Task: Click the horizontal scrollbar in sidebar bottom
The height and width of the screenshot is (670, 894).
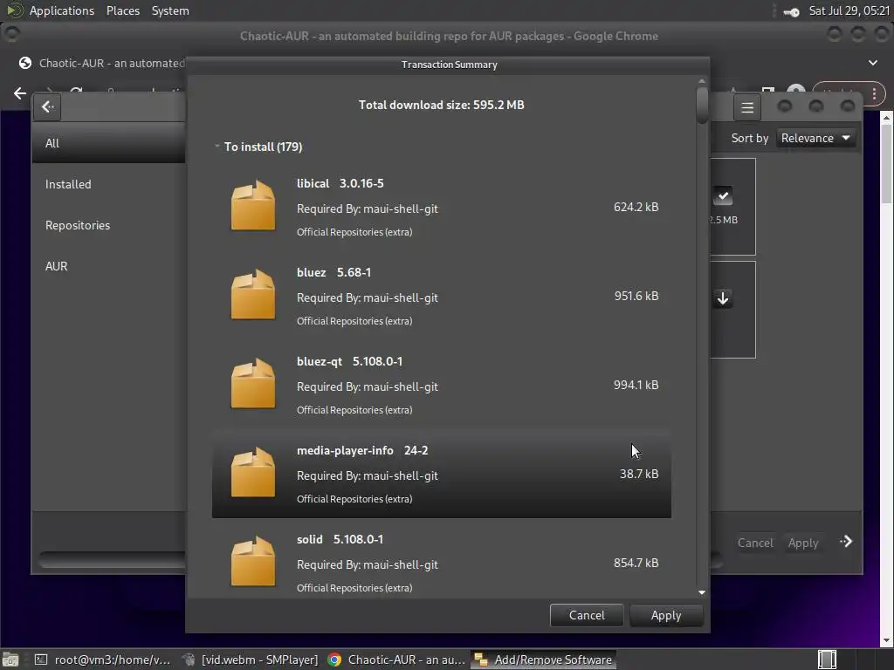Action: [x=112, y=559]
